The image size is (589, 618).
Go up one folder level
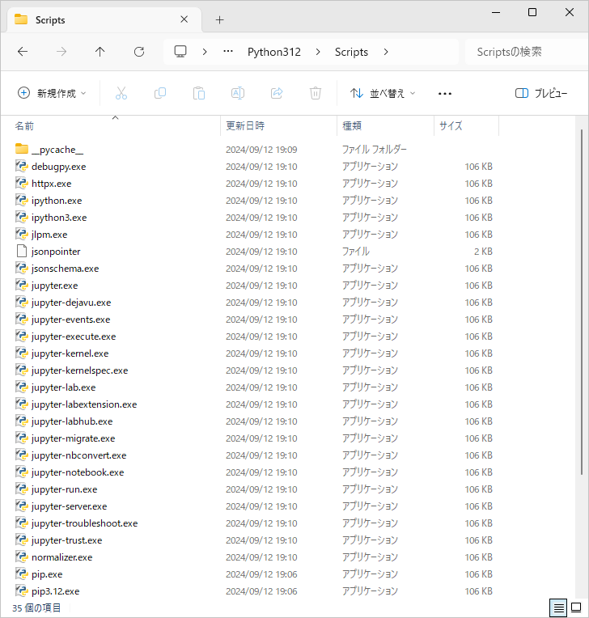pos(100,52)
